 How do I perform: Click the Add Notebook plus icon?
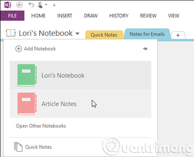coord(19,49)
